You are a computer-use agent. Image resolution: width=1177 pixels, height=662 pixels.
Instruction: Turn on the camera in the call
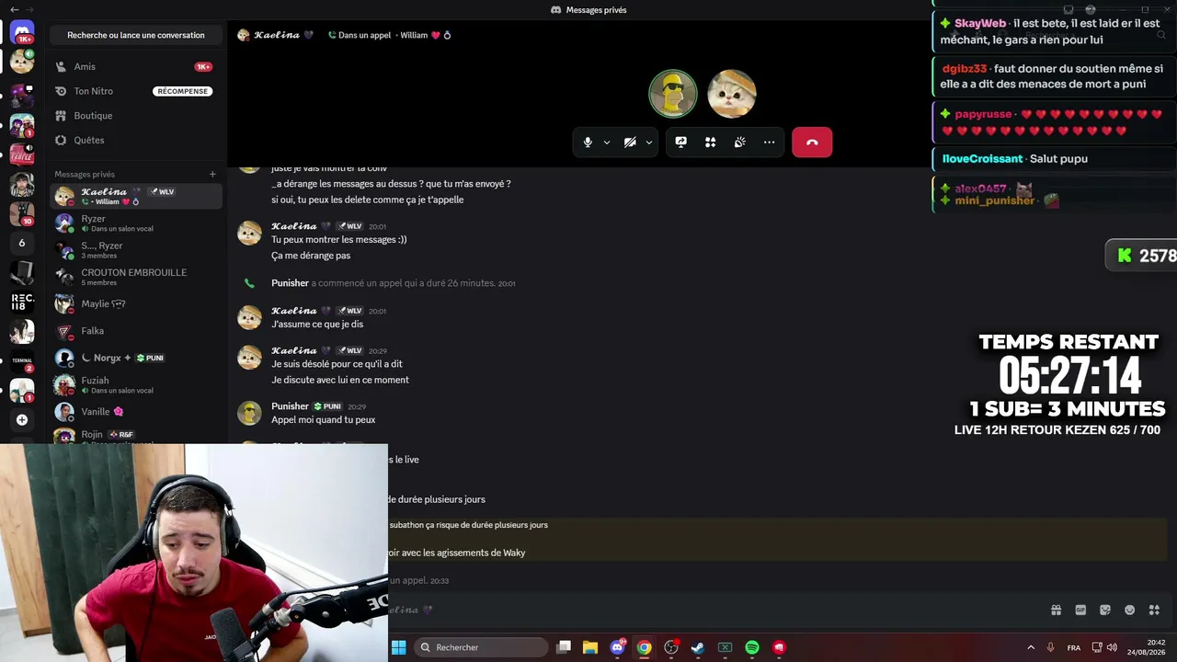coord(630,143)
